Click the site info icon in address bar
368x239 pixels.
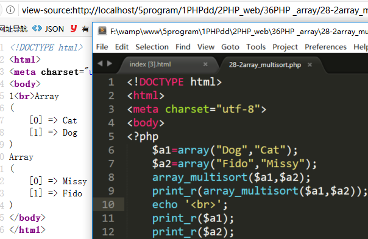(10, 10)
